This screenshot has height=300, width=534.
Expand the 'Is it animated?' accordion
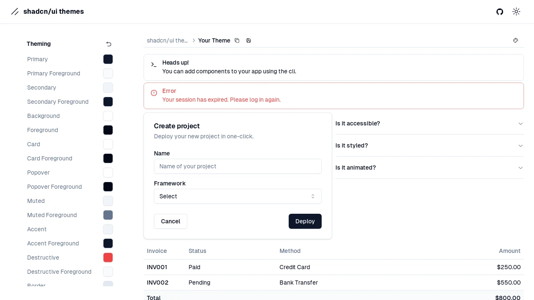click(429, 167)
